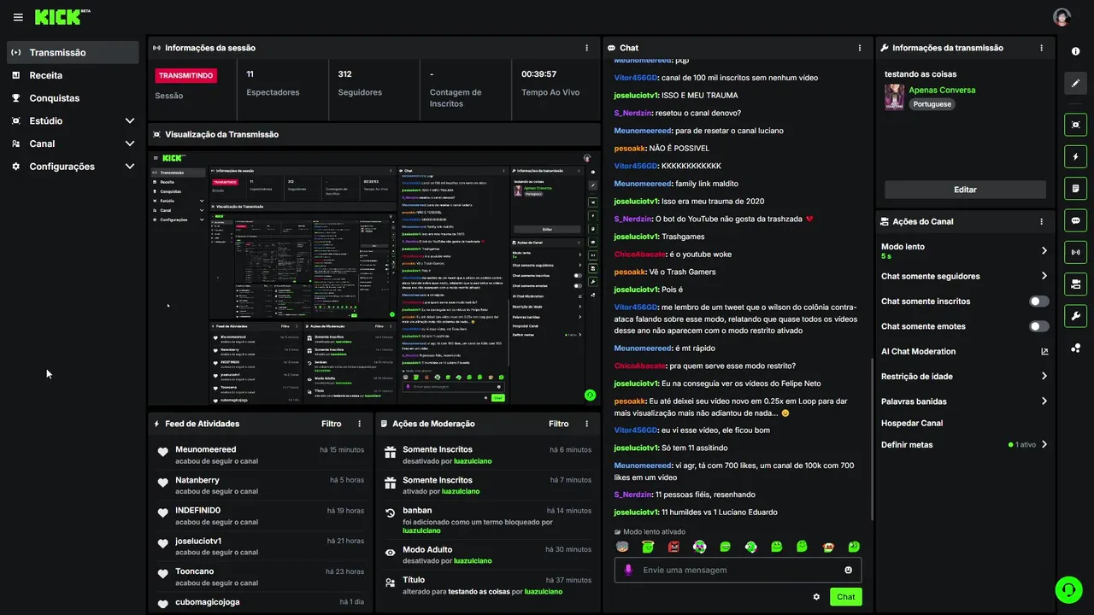This screenshot has width=1094, height=615.
Task: Click username Vitor456GD in first chat message
Action: point(636,78)
